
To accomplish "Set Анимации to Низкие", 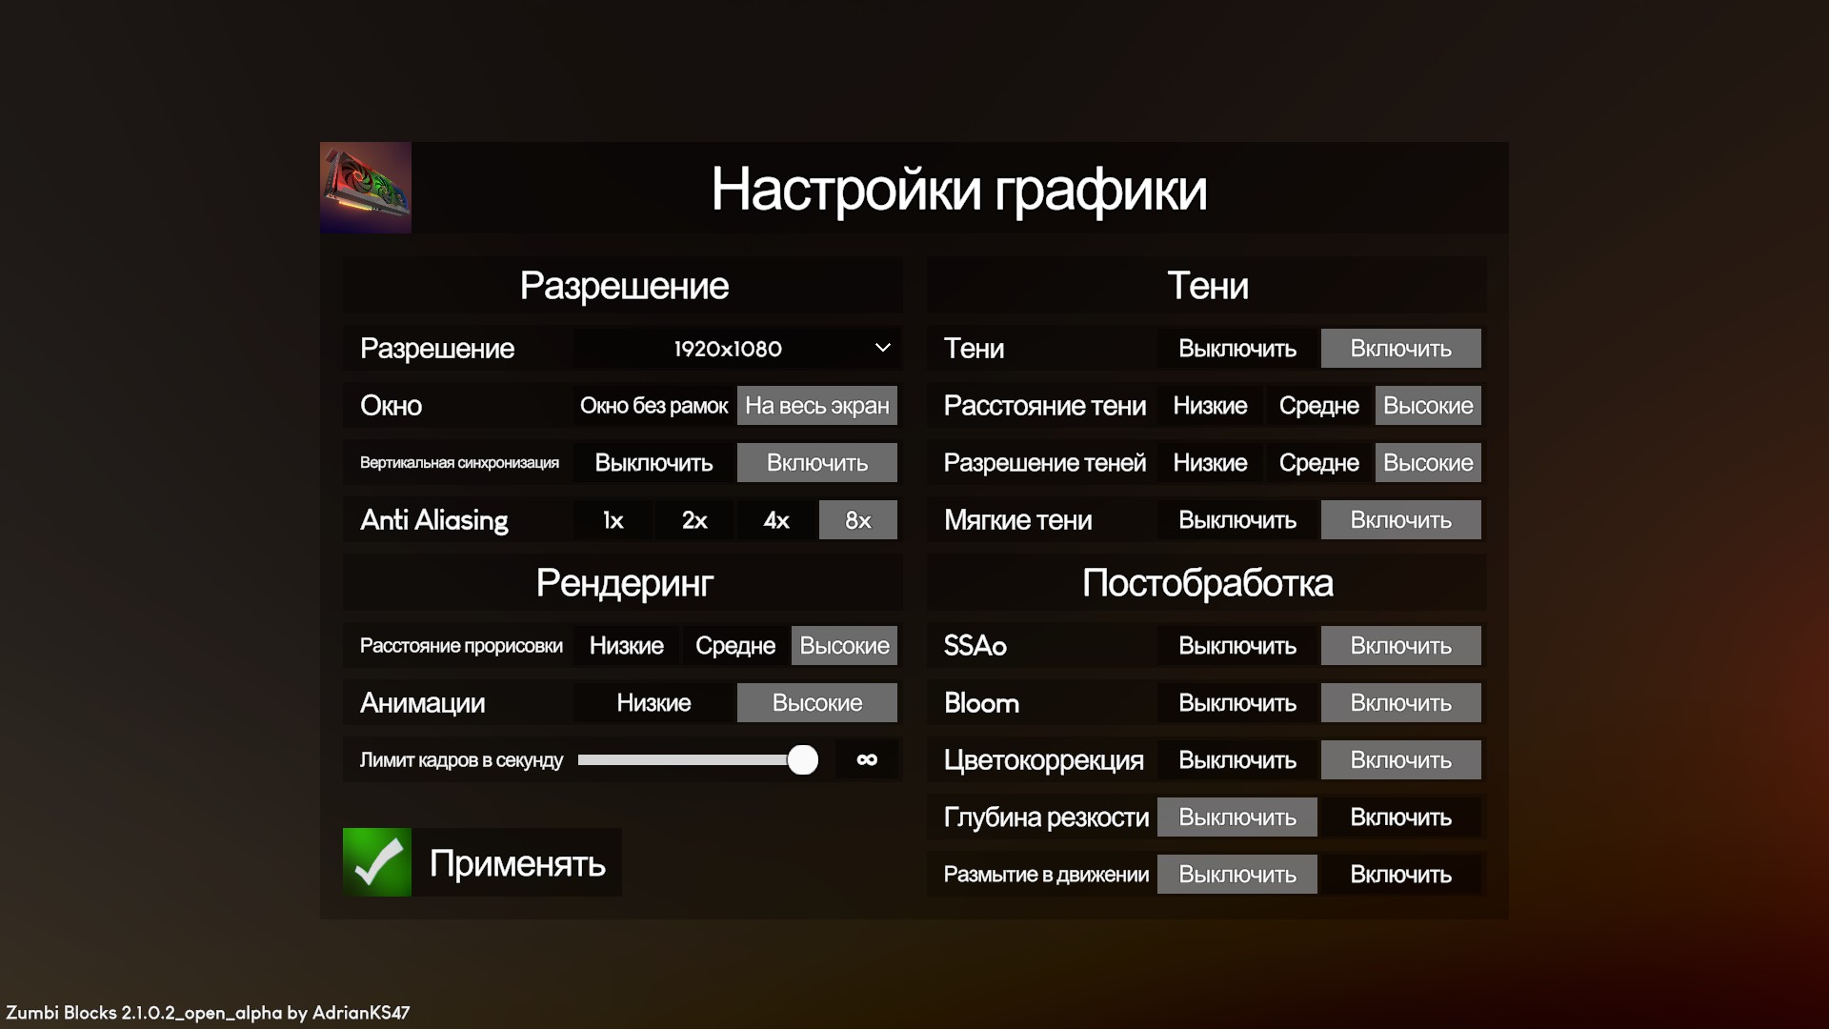I will coord(653,703).
